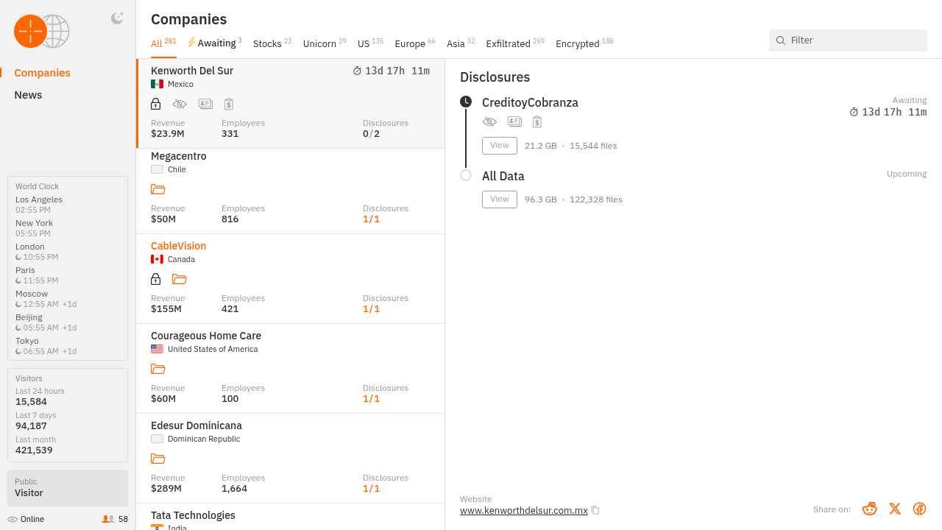Screen dimensions: 942x530
Task: Switch to the US tab
Action: click(x=370, y=43)
